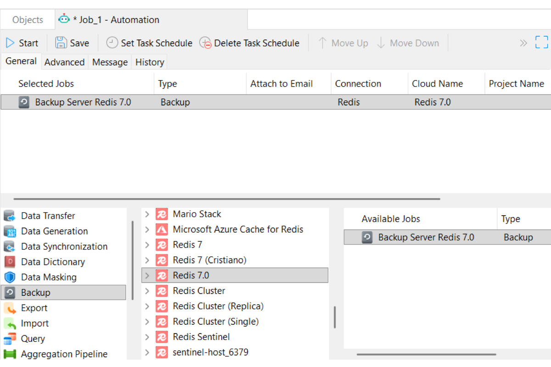Click Delete Task Schedule icon
Viewport: 551px width, 367px height.
205,43
